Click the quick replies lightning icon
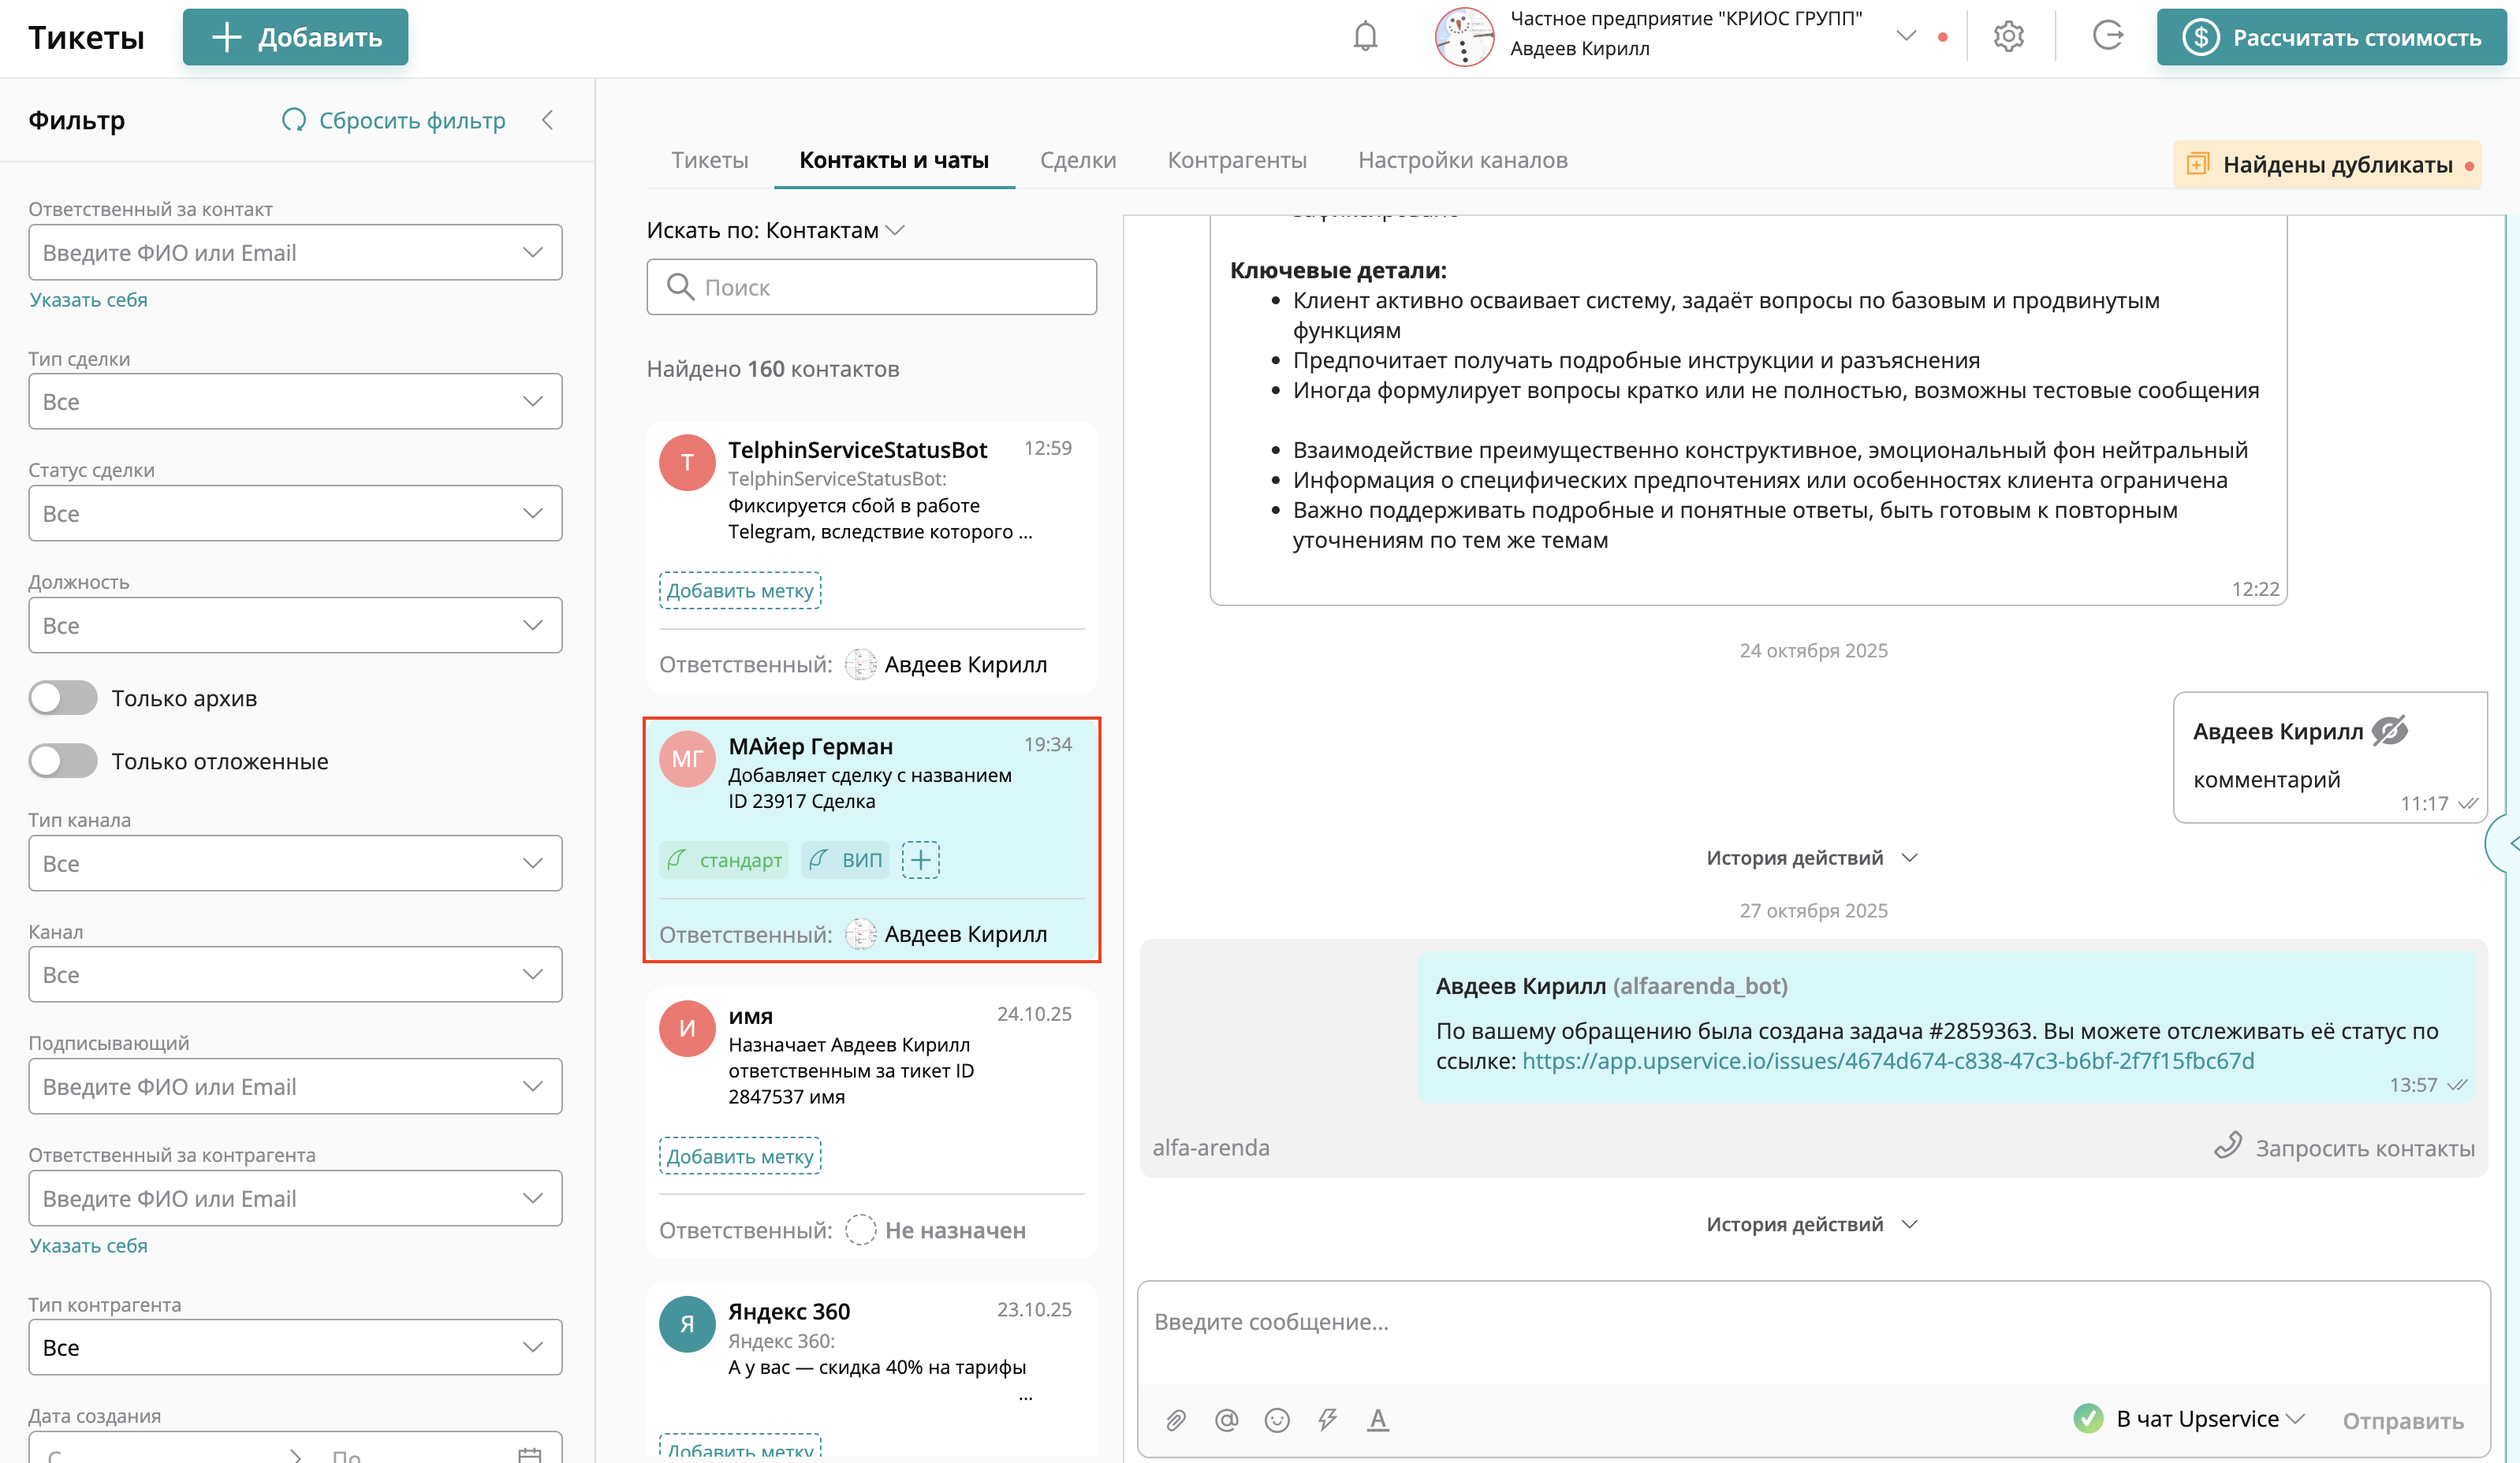This screenshot has width=2520, height=1463. click(x=1328, y=1420)
